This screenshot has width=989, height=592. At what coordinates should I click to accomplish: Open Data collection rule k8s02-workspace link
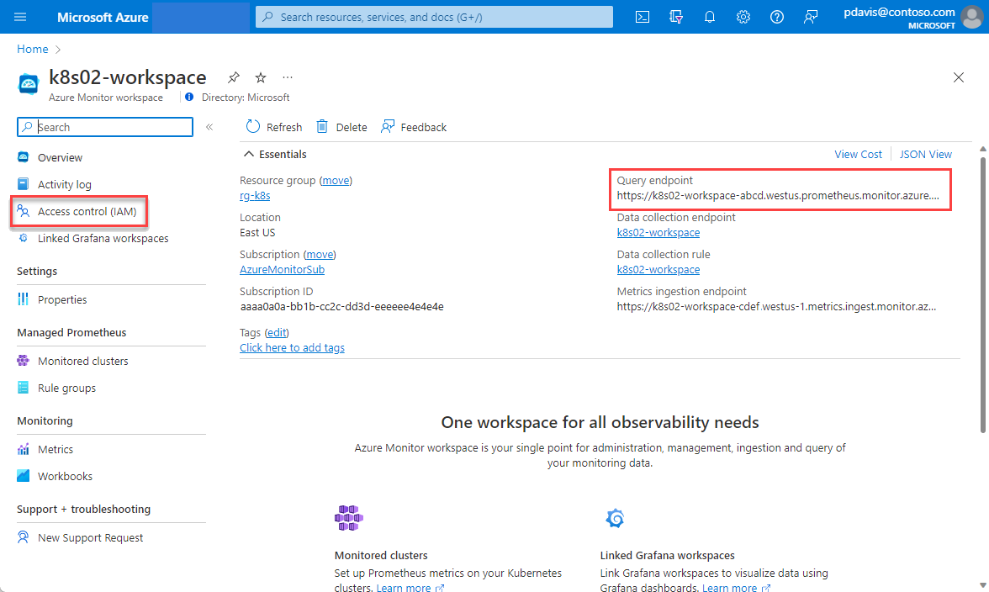pyautogui.click(x=658, y=269)
